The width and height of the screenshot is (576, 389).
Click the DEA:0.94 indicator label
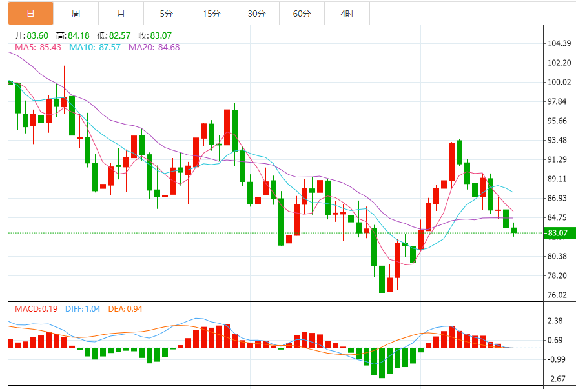(125, 309)
